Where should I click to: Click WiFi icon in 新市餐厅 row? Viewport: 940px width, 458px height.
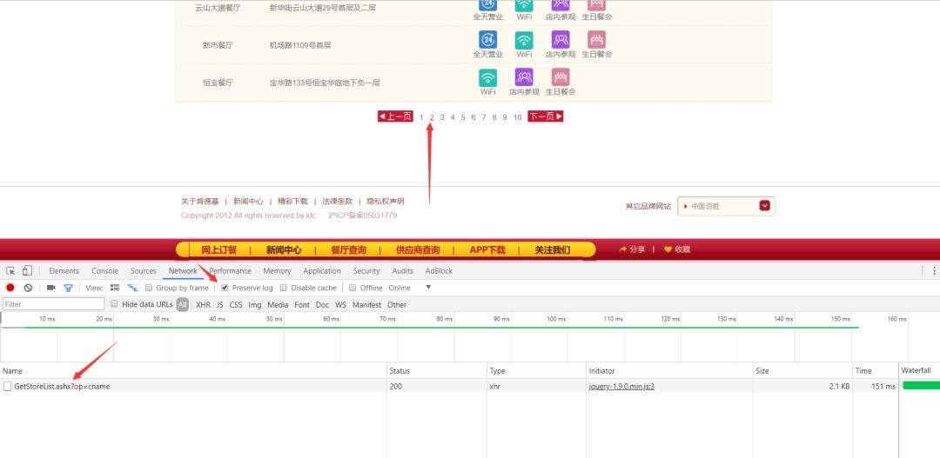click(x=524, y=39)
